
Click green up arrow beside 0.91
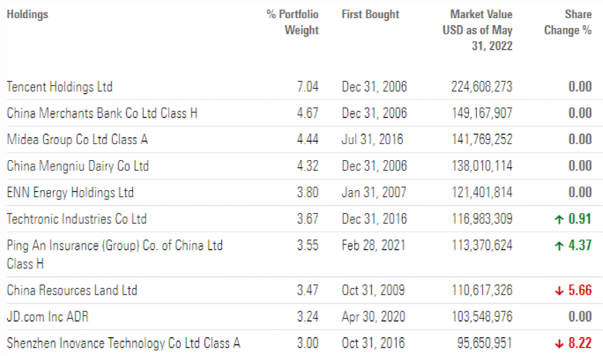point(559,220)
